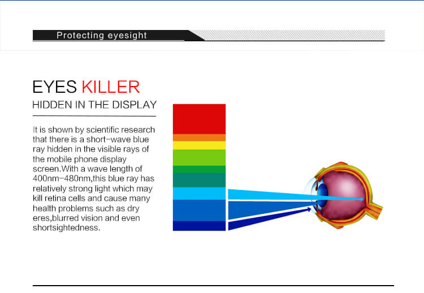Choose the light green spectrum band
The height and width of the screenshot is (293, 424).
[x=199, y=157]
